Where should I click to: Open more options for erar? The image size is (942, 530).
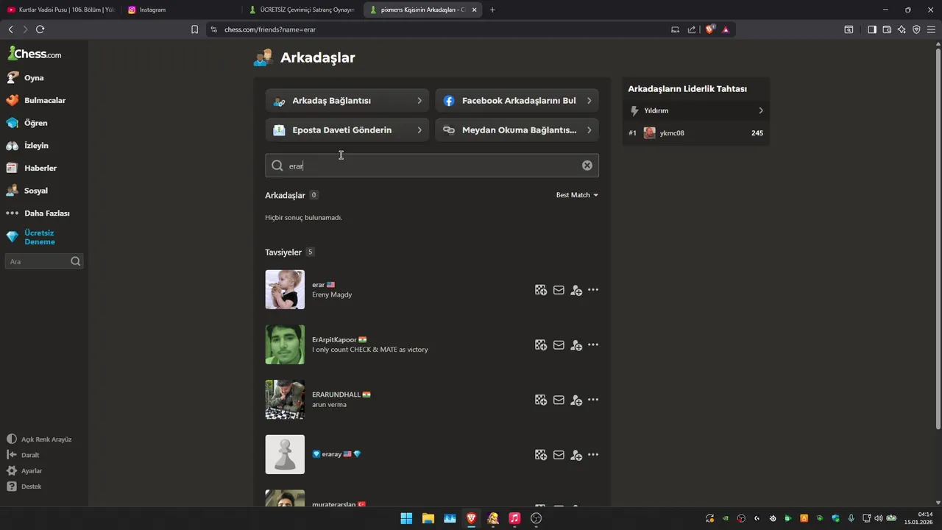click(593, 290)
